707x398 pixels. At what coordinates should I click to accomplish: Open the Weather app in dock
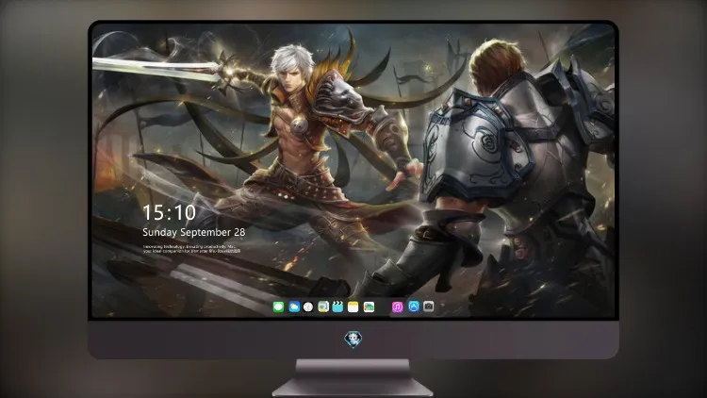(294, 307)
